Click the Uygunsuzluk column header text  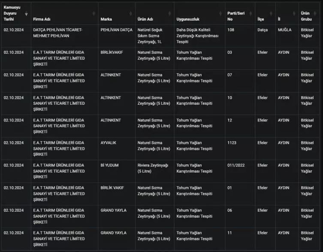189,20
